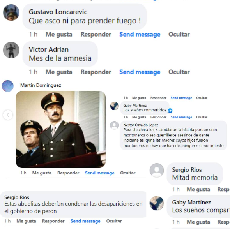
Task: Click the previous-image arrow beside the photo
Action: point(8,115)
